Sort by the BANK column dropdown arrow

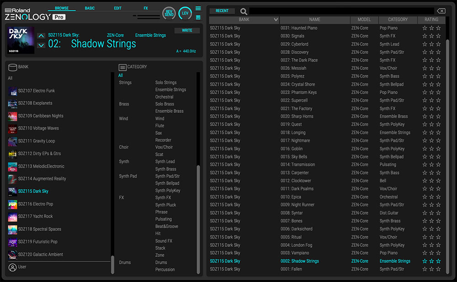pyautogui.click(x=276, y=20)
